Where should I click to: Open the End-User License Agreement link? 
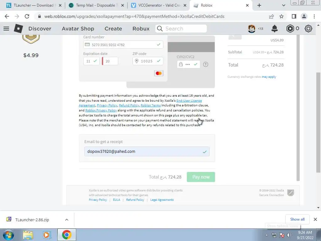coord(189,101)
